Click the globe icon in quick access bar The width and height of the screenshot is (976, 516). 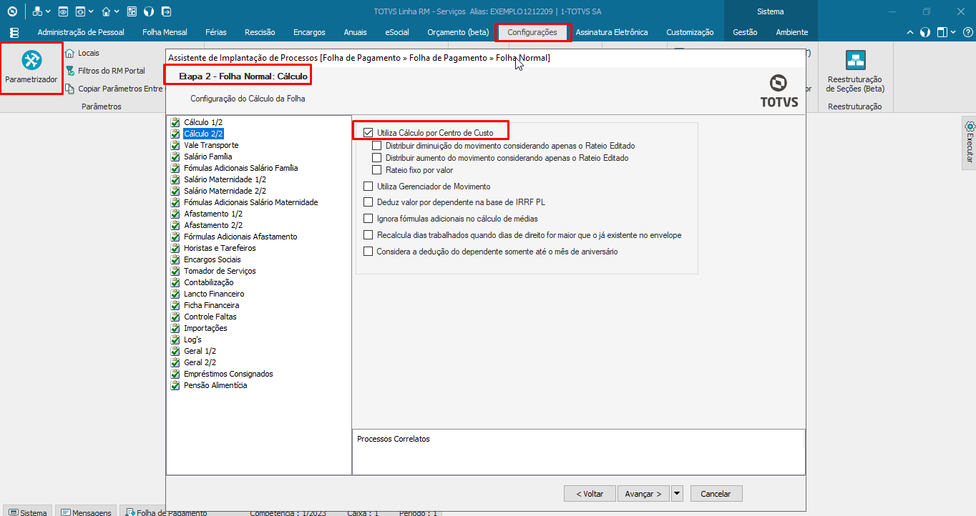tap(149, 11)
